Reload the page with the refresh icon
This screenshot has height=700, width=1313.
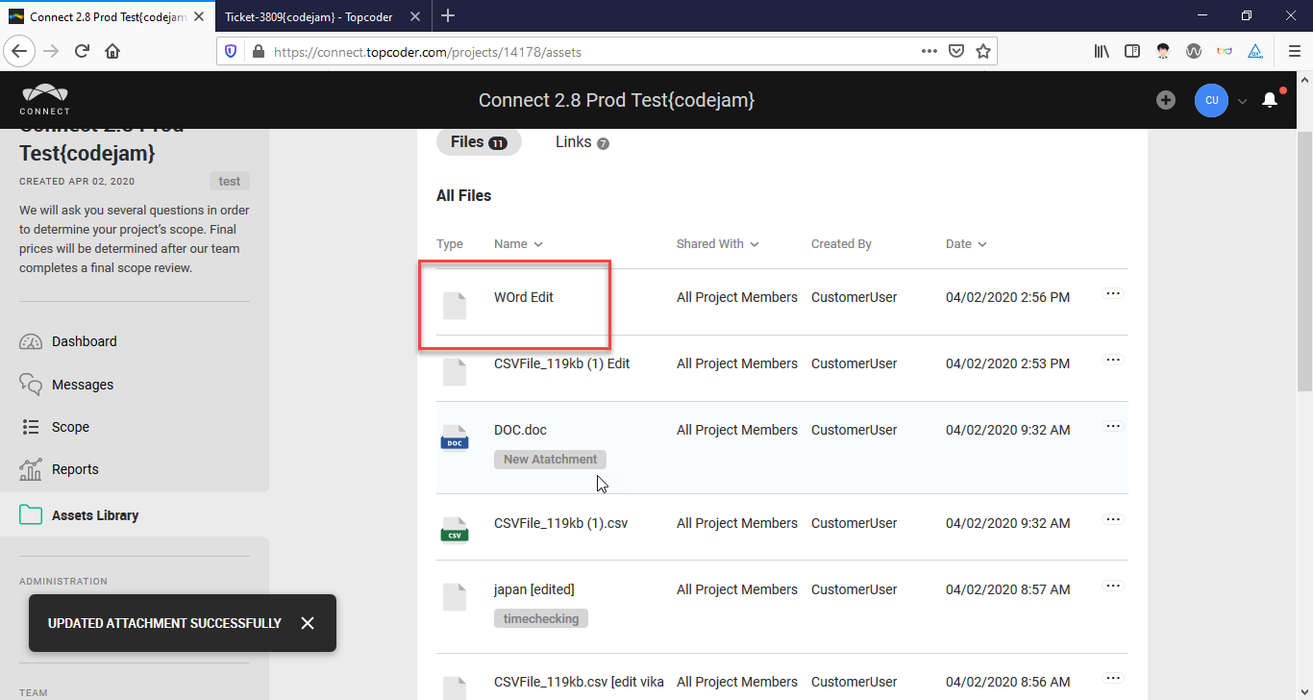tap(82, 51)
